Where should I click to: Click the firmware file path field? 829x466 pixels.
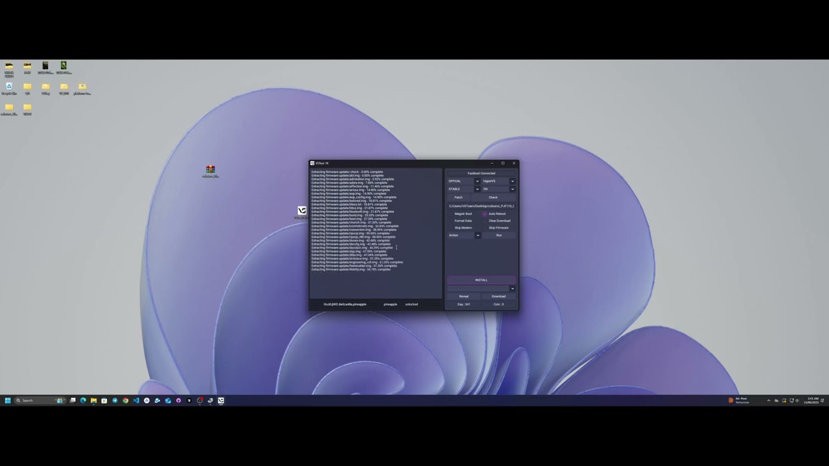[x=481, y=206]
